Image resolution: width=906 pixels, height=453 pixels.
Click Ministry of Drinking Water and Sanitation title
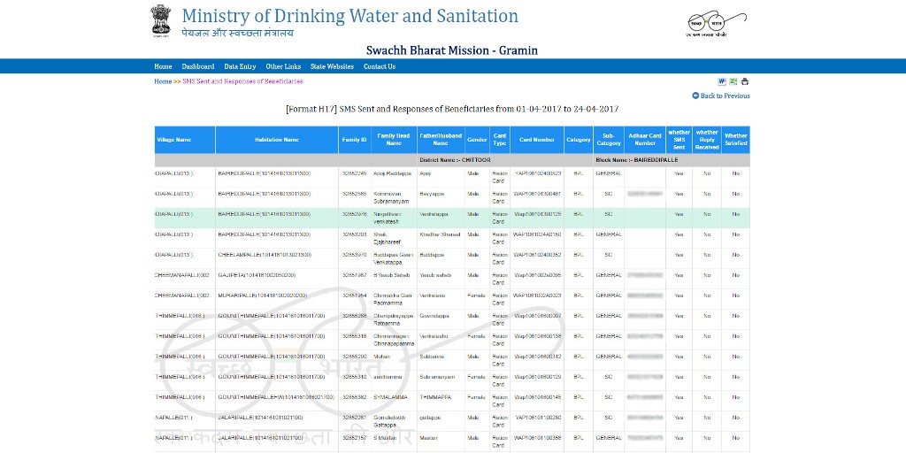coord(350,16)
